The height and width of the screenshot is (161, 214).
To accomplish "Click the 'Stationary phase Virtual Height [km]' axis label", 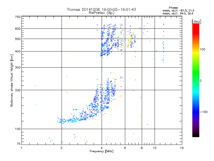I will click(x=12, y=81).
